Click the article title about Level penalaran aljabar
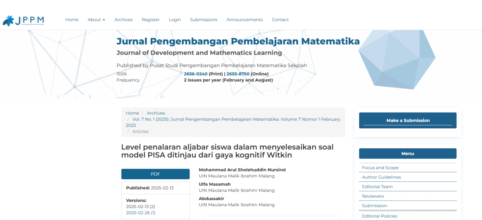This screenshot has width=482, height=220. 227,151
